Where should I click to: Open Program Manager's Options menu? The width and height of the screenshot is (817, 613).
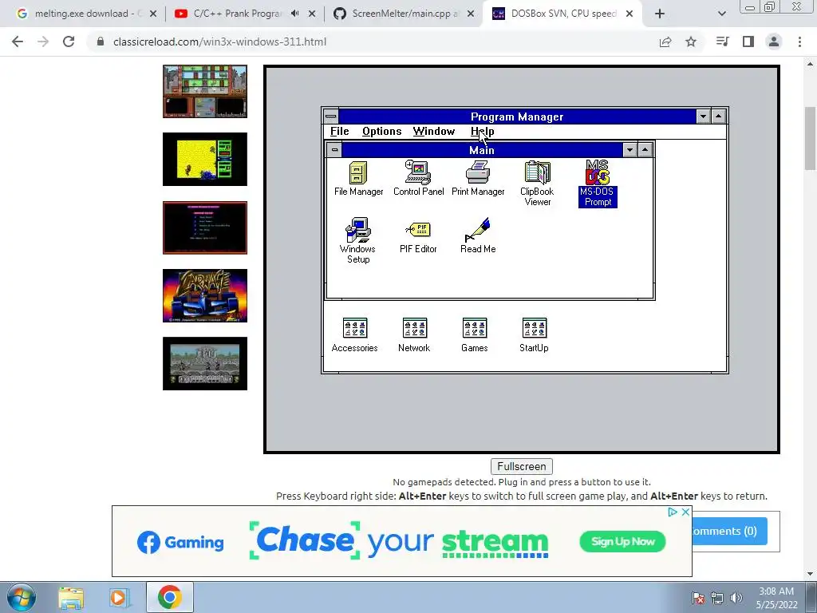pyautogui.click(x=382, y=132)
